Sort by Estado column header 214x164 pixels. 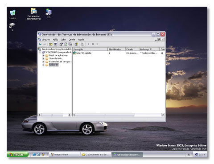[x=132, y=49]
